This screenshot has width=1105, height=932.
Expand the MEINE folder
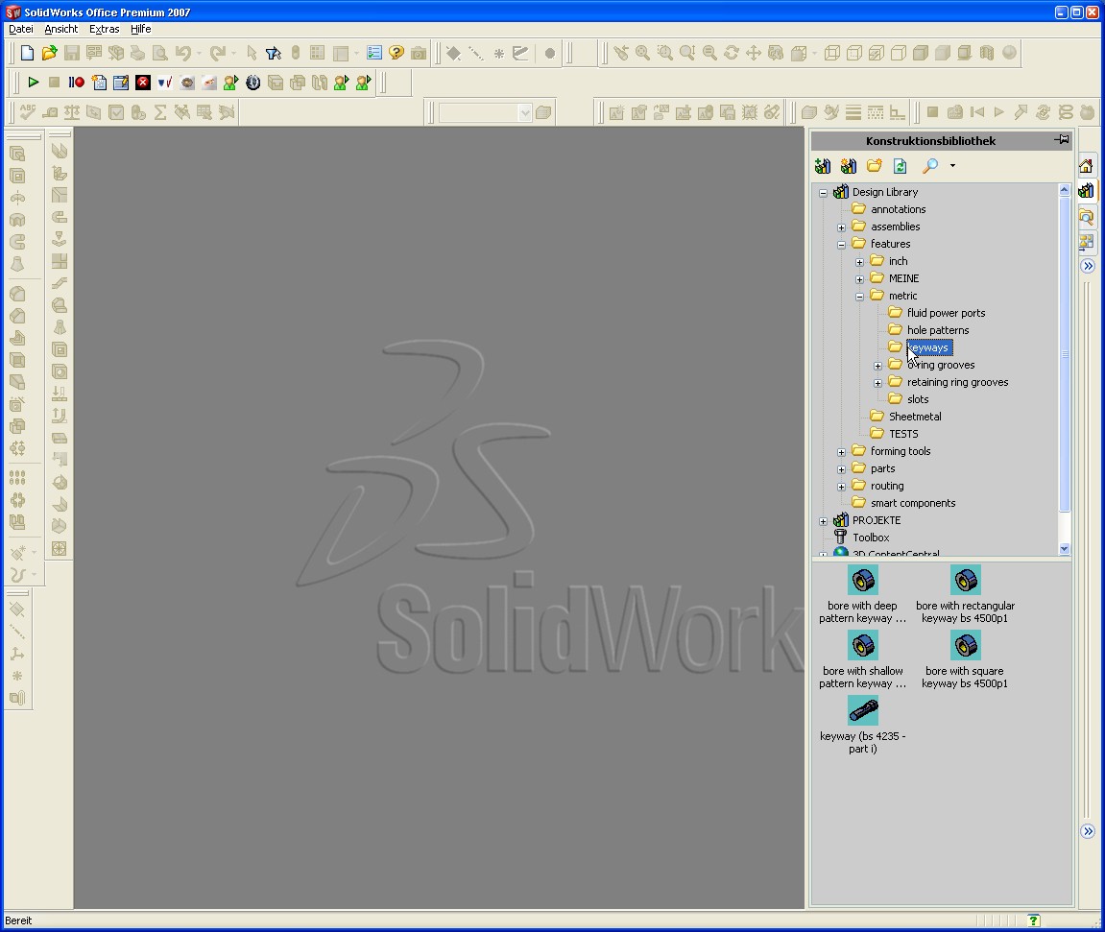[x=860, y=279]
